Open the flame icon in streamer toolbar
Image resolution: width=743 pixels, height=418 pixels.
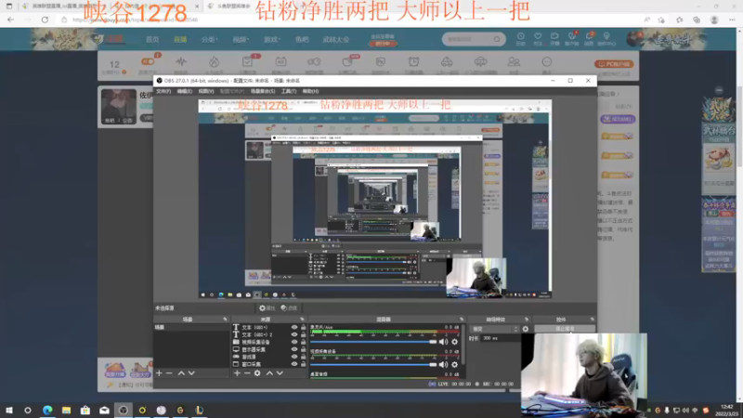click(x=215, y=62)
